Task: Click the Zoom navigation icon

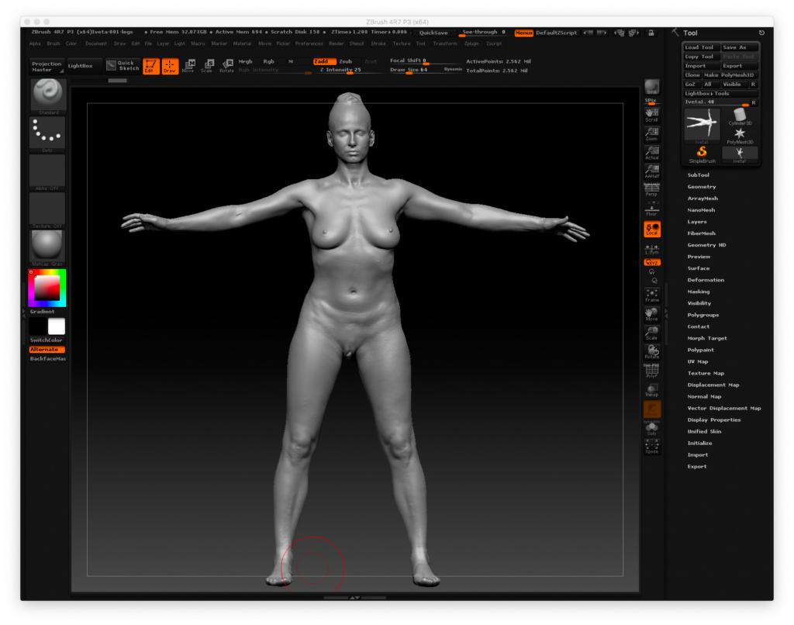Action: [x=651, y=133]
